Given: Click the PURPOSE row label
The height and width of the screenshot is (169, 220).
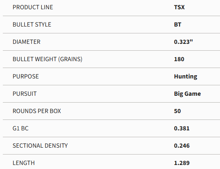Looking at the screenshot, I should coord(26,76).
